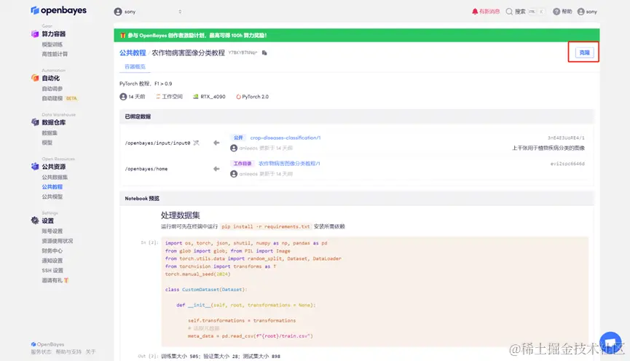Click the 搜索 search field

pos(525,12)
